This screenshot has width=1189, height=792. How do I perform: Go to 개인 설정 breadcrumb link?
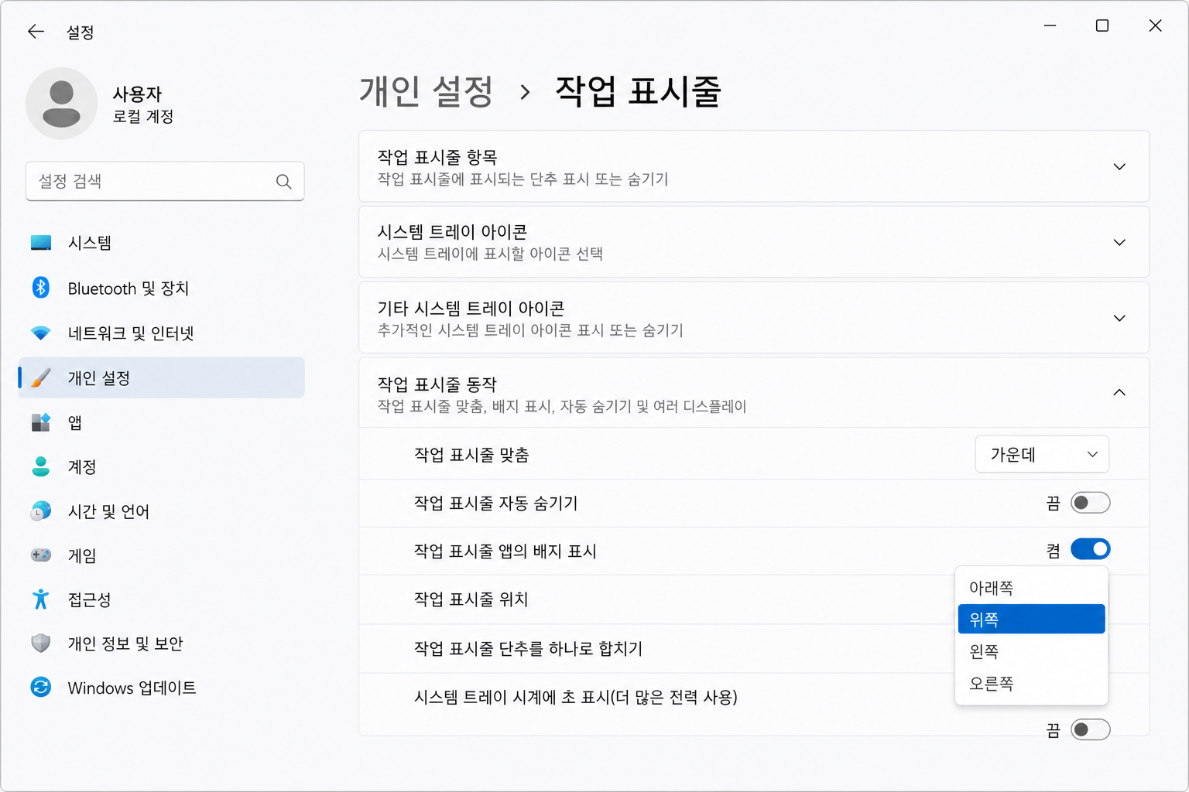coord(426,92)
